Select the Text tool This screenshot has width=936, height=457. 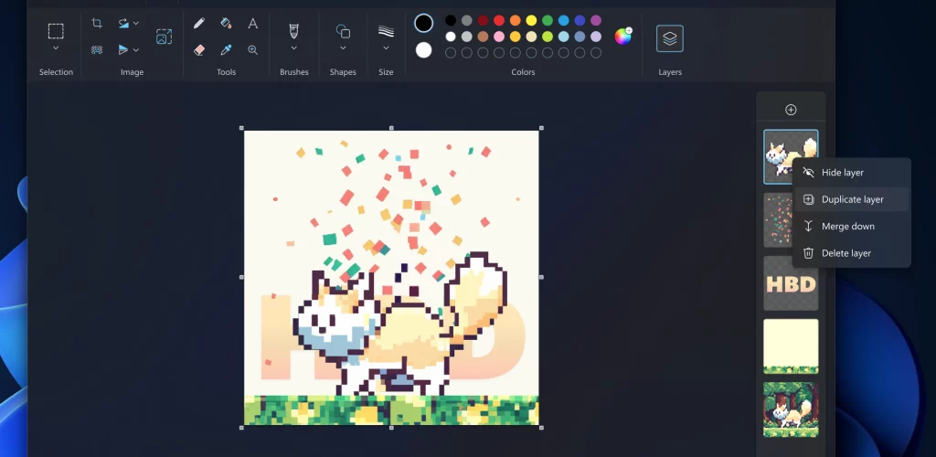pyautogui.click(x=253, y=23)
